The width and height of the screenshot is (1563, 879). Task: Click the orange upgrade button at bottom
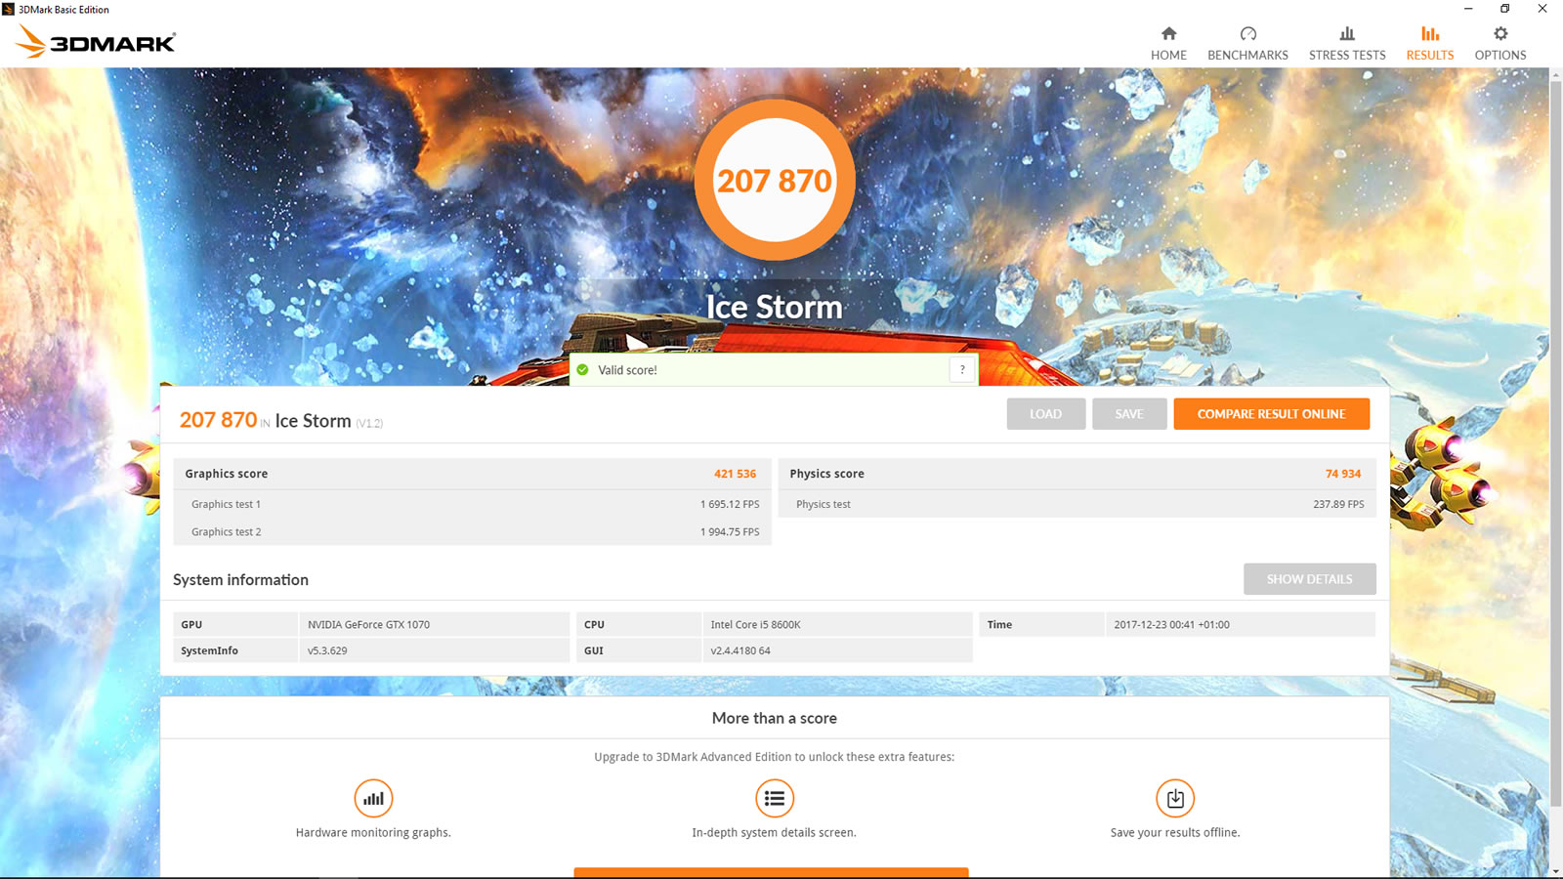(x=771, y=872)
